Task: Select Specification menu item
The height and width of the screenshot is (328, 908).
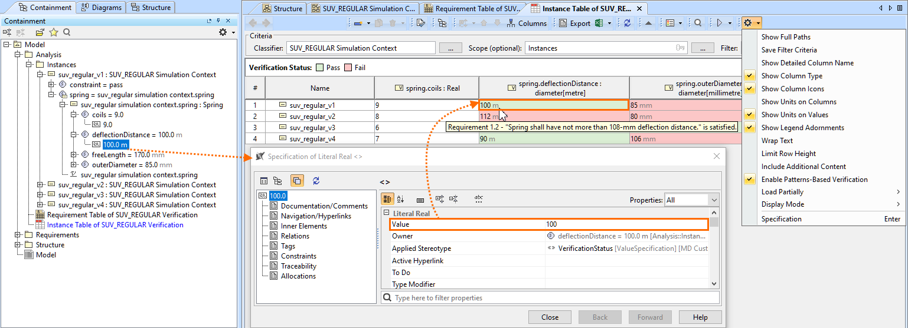Action: [x=824, y=219]
